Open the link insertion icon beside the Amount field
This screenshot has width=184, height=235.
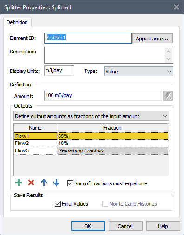(168, 96)
